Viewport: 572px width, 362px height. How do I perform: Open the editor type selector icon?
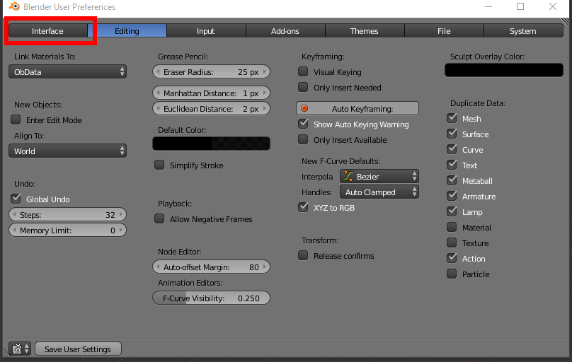20,349
